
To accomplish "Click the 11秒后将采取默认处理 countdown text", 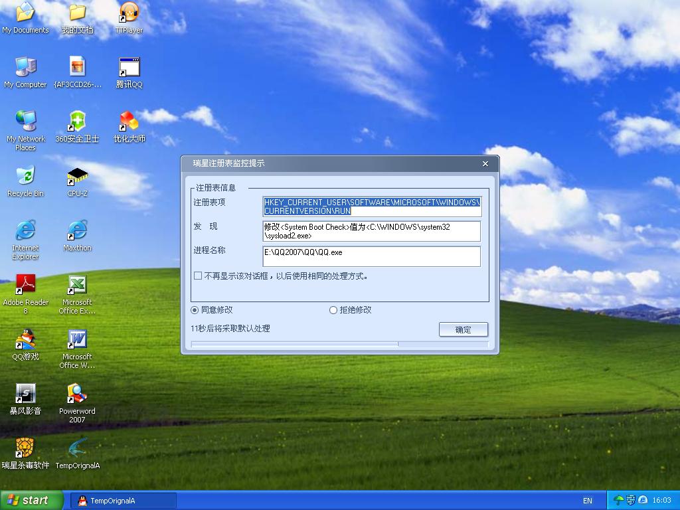I will [x=230, y=329].
